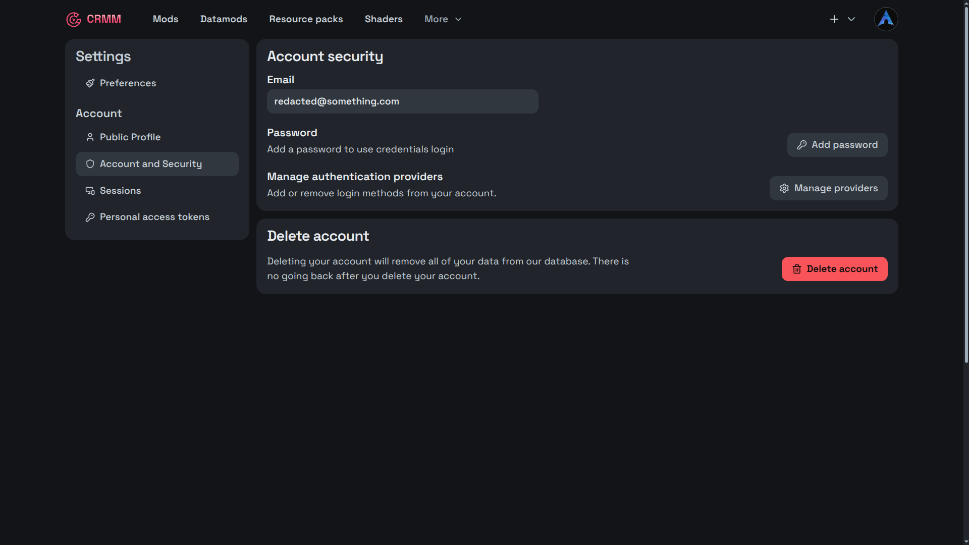Navigate to Shaders
This screenshot has width=969, height=545.
pyautogui.click(x=384, y=19)
